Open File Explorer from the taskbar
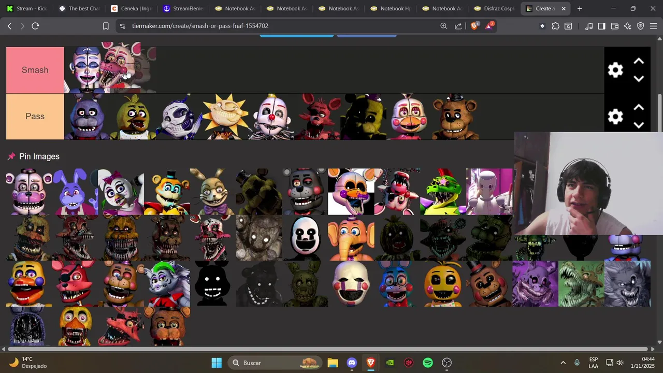663x373 pixels. point(333,363)
